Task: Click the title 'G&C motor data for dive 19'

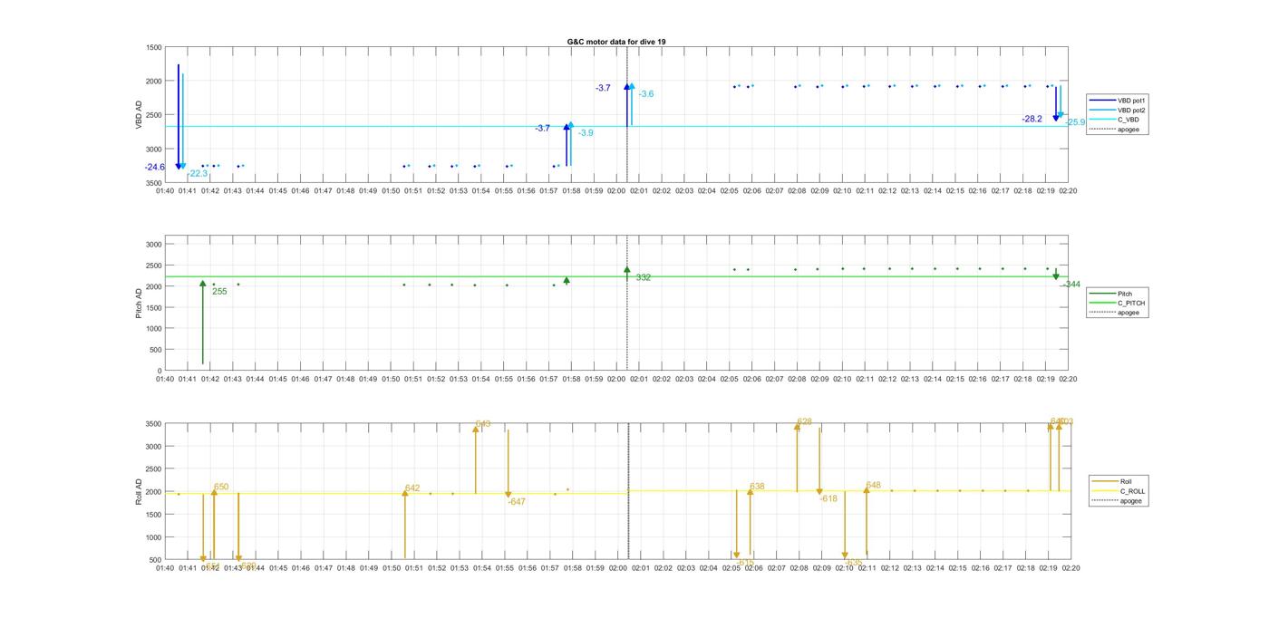Action: 617,42
